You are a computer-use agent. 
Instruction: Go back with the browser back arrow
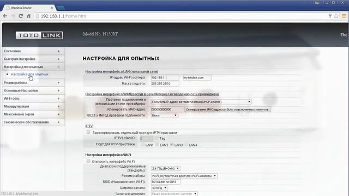[x=5, y=16]
